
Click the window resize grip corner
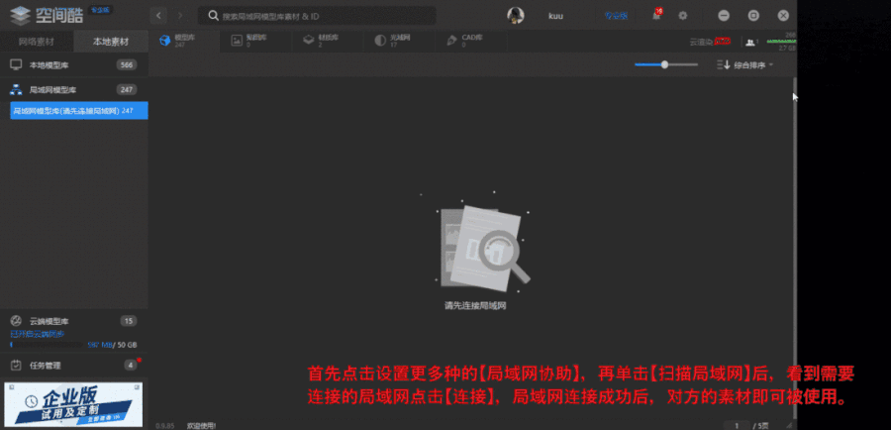tap(790, 425)
